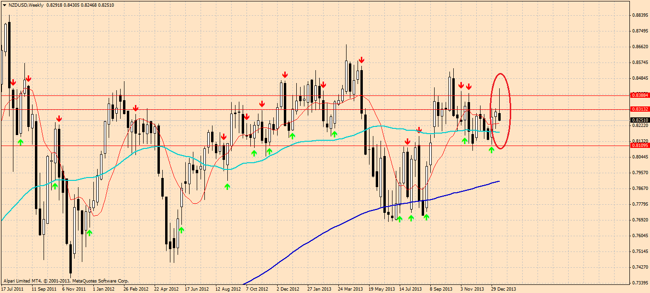This screenshot has height=293, width=650.
Task: Click the 0.82220 price scale label
Action: pyautogui.click(x=640, y=126)
